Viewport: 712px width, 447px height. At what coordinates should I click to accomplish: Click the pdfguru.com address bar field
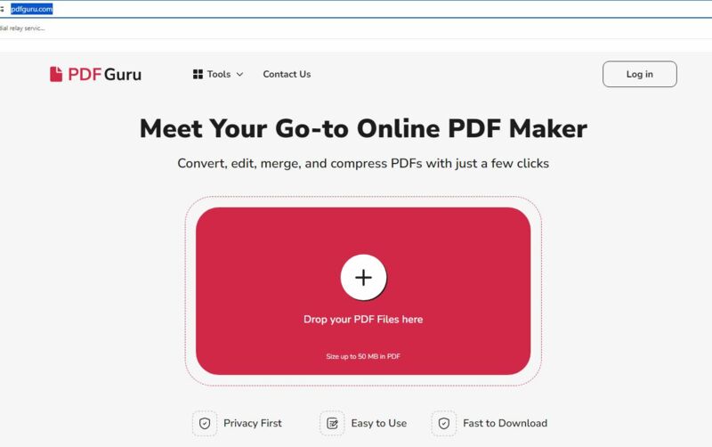click(359, 9)
